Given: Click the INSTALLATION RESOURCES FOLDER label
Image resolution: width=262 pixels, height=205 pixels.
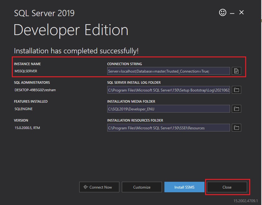Looking at the screenshot, I should coord(135,120).
